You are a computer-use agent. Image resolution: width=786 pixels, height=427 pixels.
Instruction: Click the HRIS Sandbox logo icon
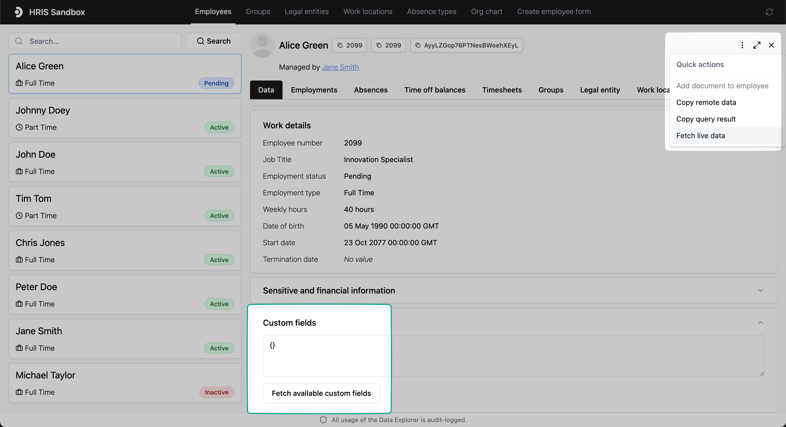point(19,12)
